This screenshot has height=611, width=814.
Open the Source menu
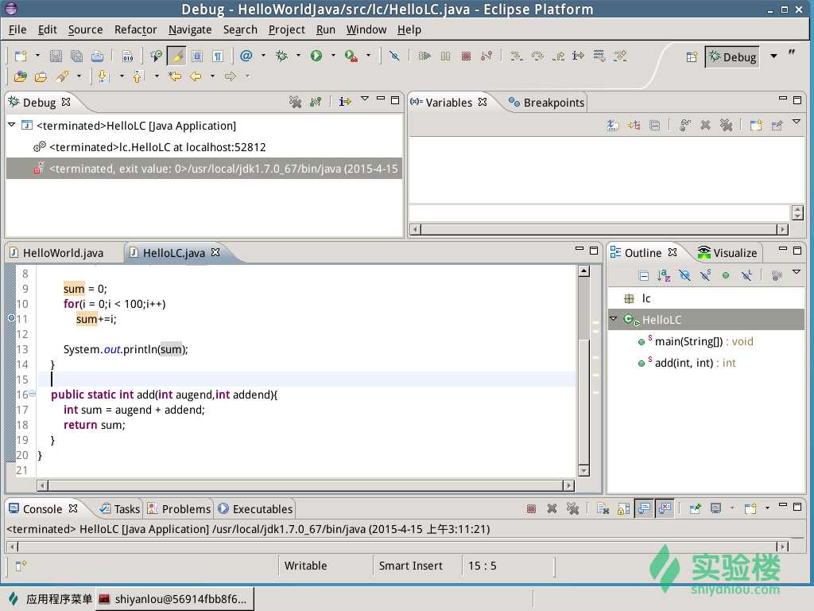pos(85,29)
